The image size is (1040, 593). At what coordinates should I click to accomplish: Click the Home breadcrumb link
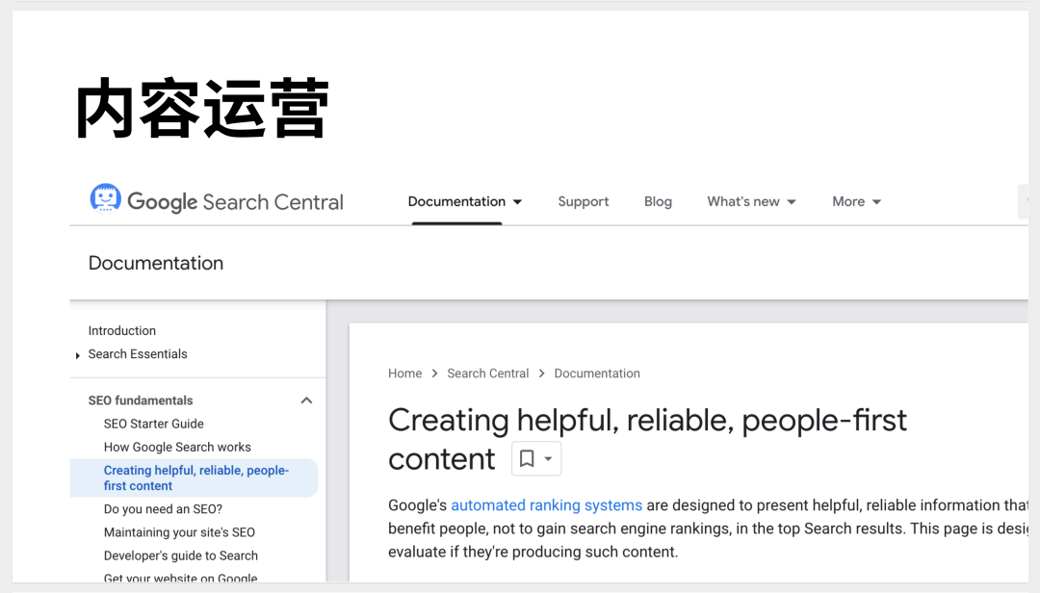pos(404,374)
